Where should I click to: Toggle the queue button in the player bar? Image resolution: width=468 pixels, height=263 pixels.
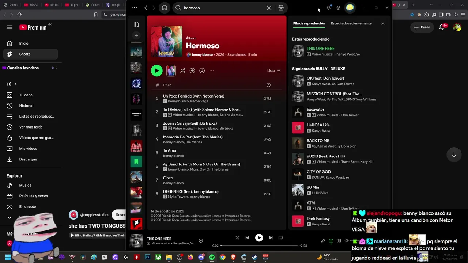tap(331, 241)
